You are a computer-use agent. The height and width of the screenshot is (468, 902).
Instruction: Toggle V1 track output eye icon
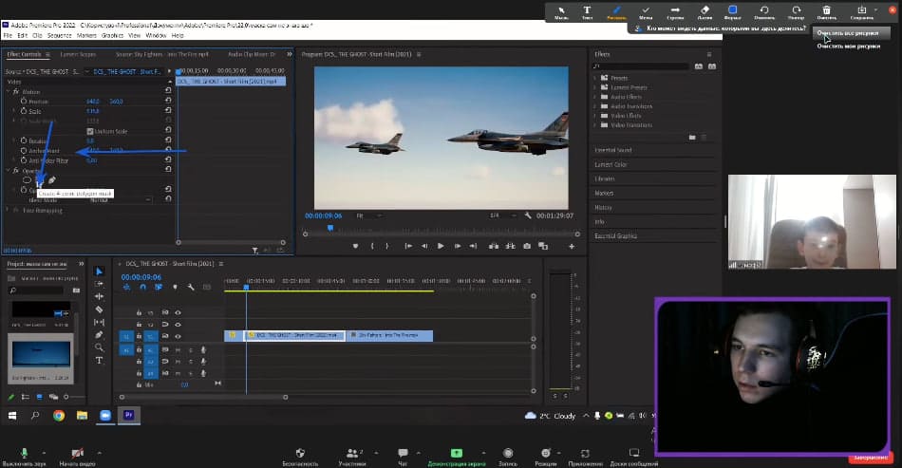click(x=178, y=336)
